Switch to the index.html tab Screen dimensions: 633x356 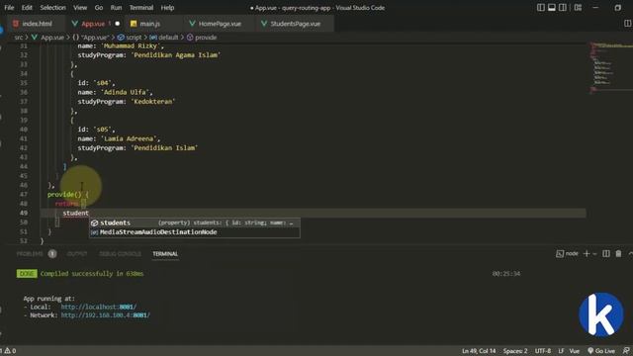point(37,24)
